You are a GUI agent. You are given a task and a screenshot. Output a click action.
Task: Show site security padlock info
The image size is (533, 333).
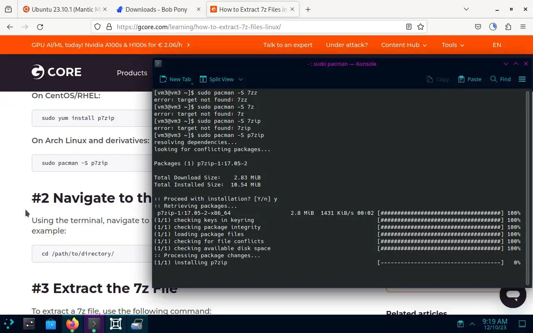[x=109, y=27]
